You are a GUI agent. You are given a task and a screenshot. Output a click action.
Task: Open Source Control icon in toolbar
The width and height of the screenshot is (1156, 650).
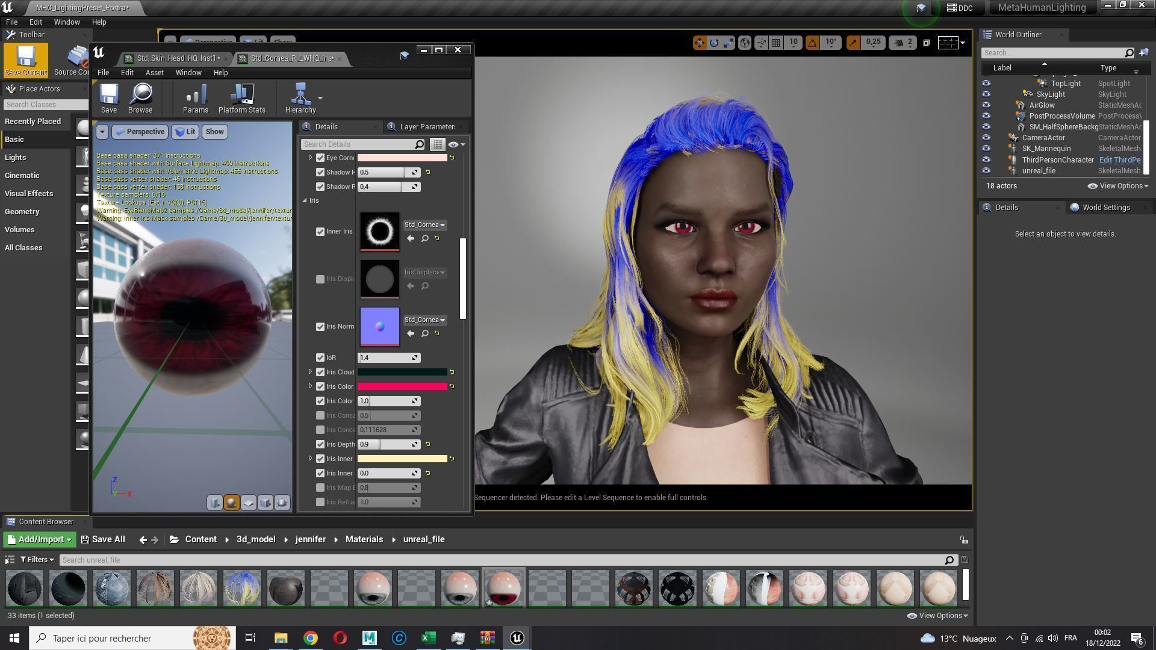click(x=76, y=61)
